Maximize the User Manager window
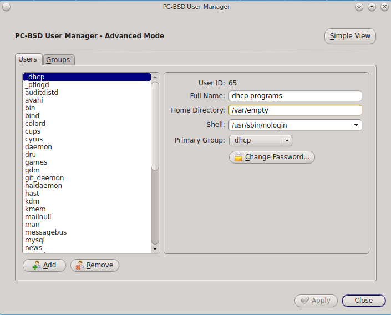The height and width of the screenshot is (315, 391). pyautogui.click(x=372, y=7)
